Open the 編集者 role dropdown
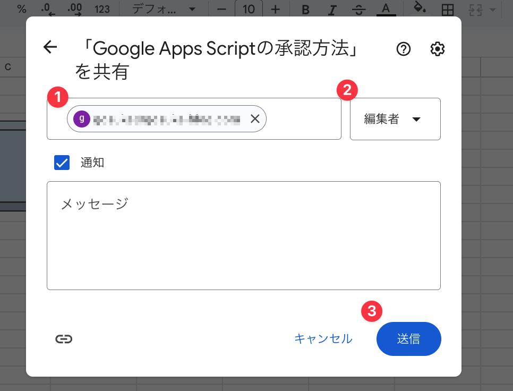 395,119
